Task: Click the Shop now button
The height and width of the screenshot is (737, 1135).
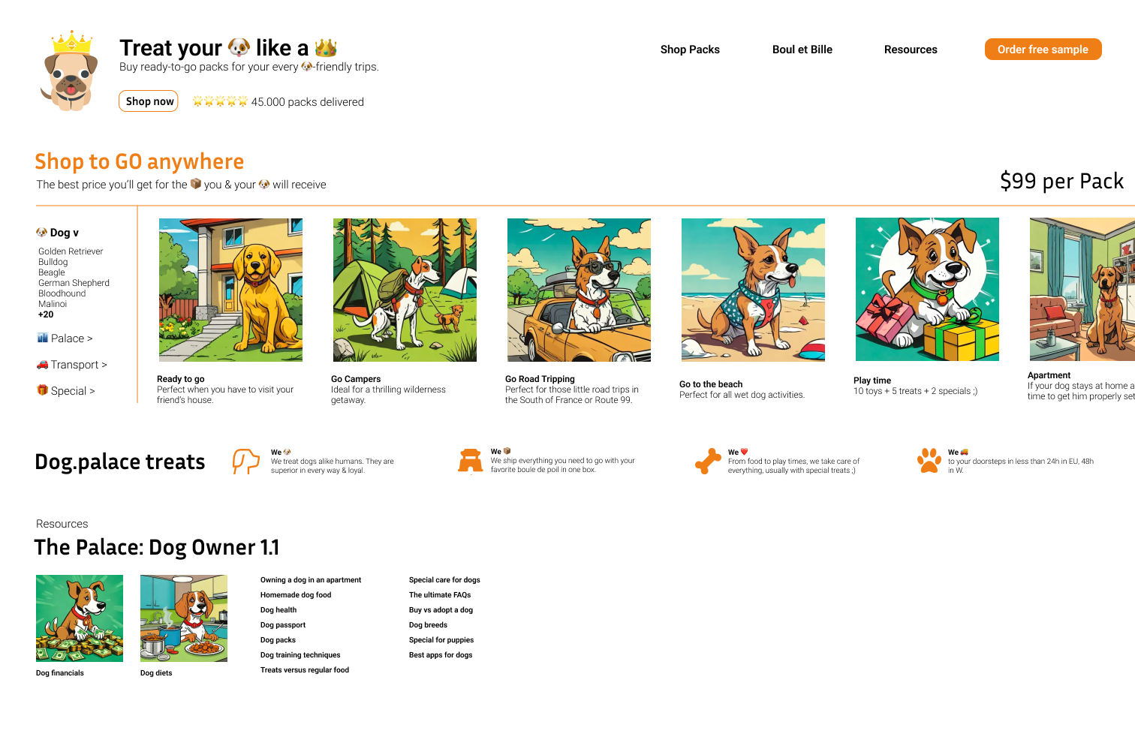Action: (x=149, y=101)
